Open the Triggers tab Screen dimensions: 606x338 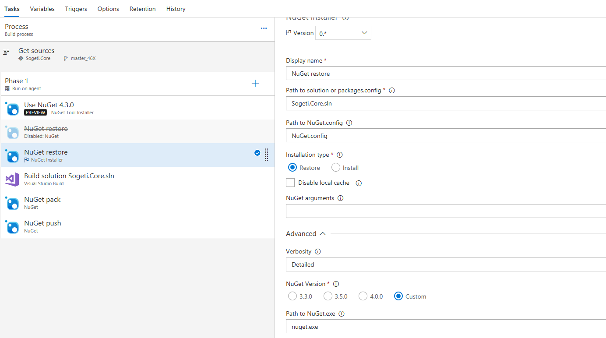click(x=76, y=8)
